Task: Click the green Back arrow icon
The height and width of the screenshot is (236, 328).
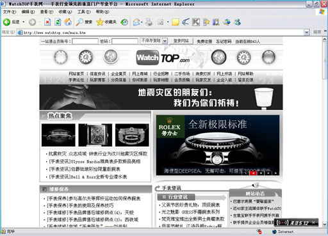Action: 6,22
